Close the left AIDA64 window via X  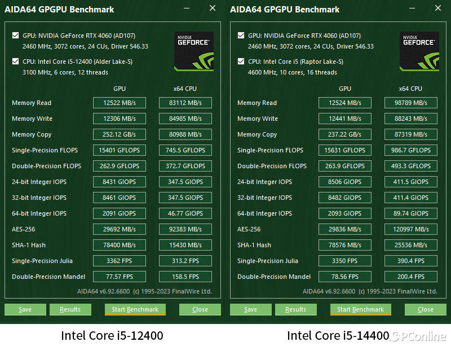pos(213,8)
